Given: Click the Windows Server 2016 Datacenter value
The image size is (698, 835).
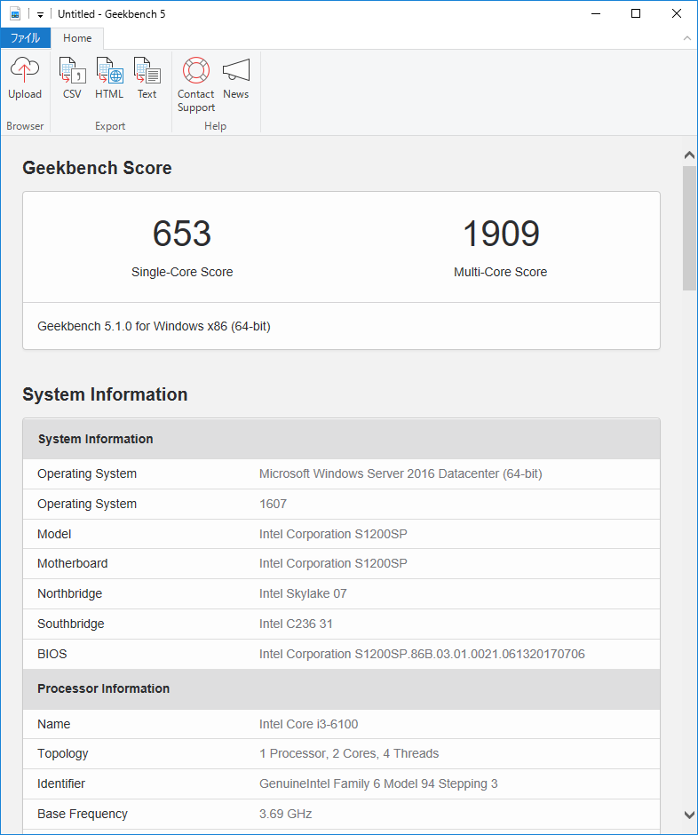Looking at the screenshot, I should 401,474.
